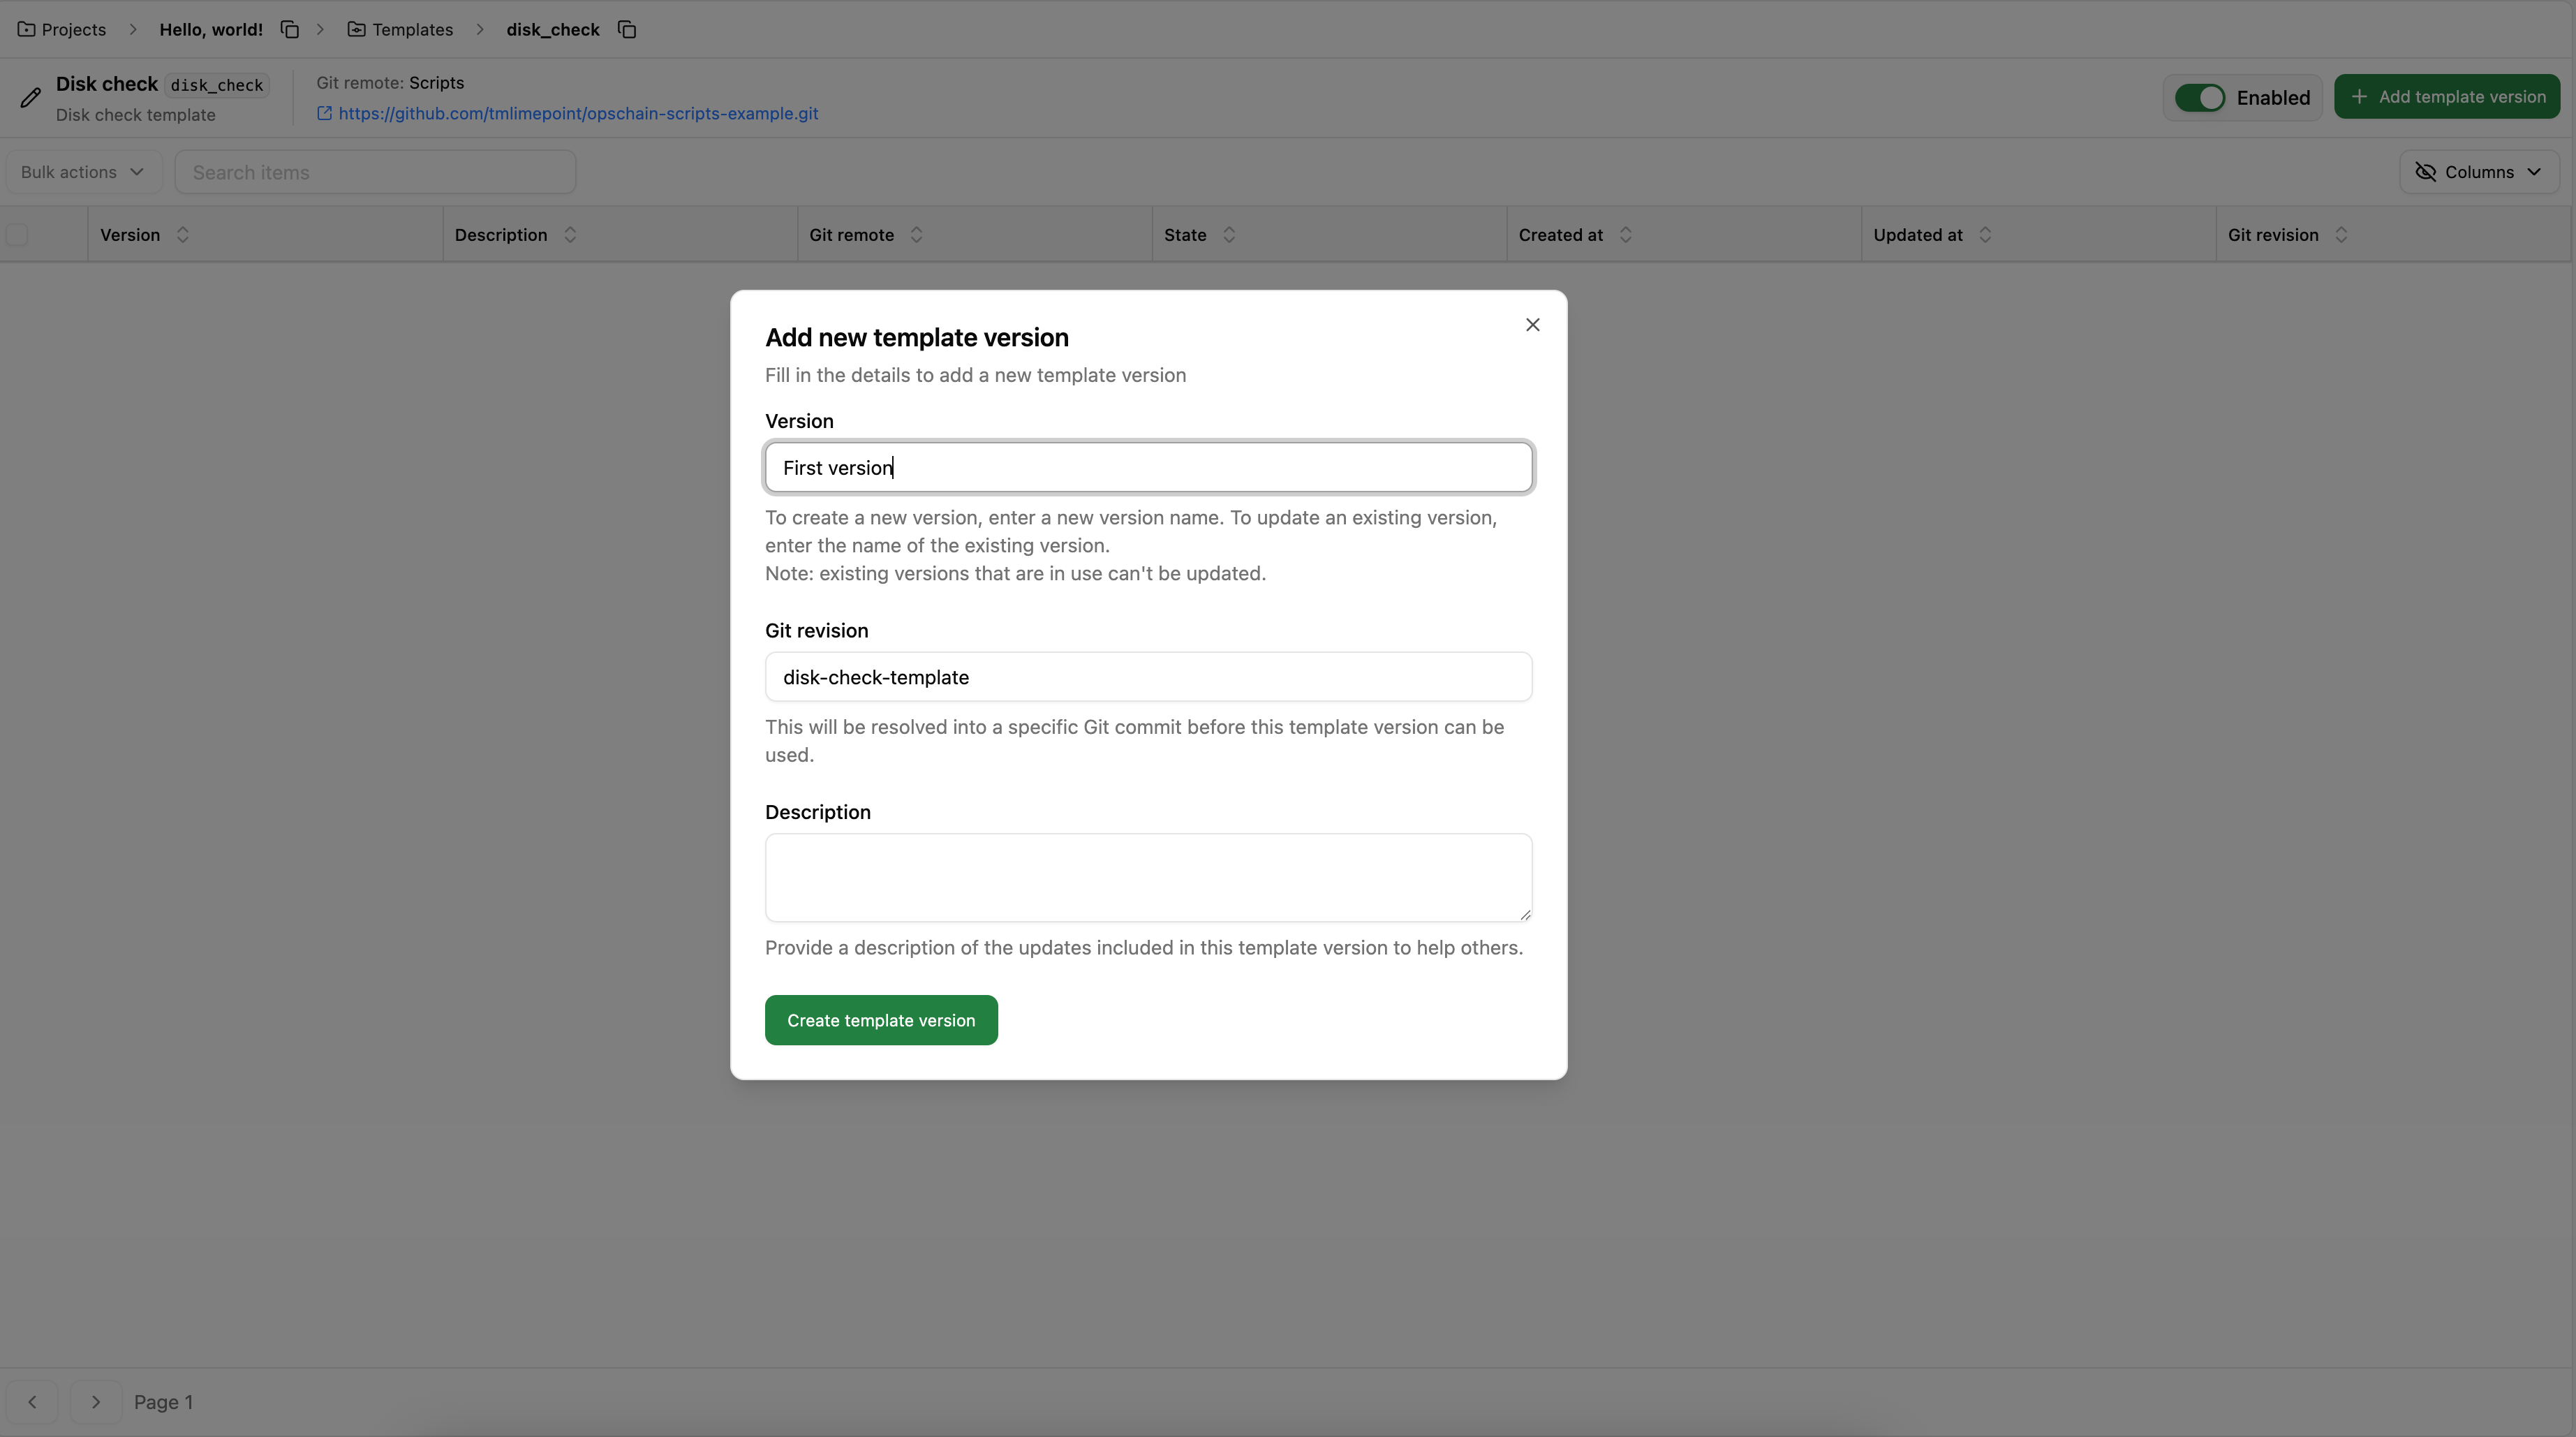
Task: Click the external link icon before the GitHub URL
Action: [x=324, y=113]
